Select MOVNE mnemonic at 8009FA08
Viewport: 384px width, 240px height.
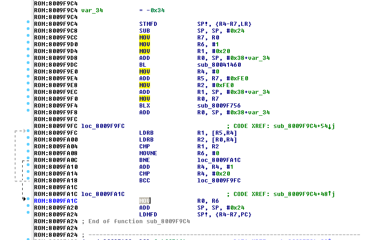(x=148, y=153)
